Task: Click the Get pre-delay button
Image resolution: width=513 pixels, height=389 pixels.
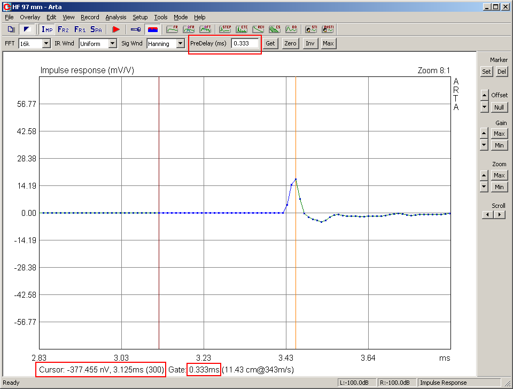Action: (270, 43)
